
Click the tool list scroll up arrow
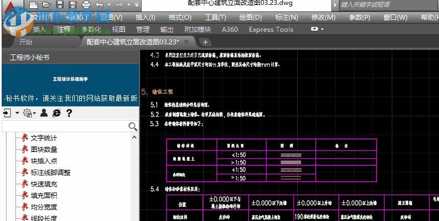pos(135,137)
